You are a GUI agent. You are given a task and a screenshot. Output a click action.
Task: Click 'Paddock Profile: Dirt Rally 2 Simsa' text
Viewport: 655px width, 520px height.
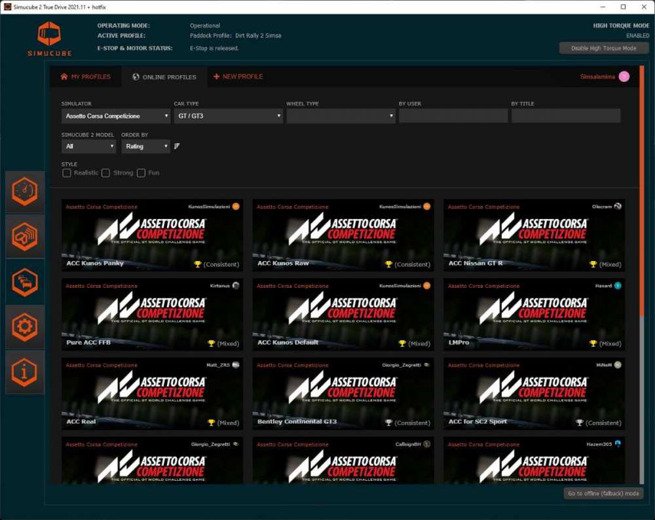point(235,36)
